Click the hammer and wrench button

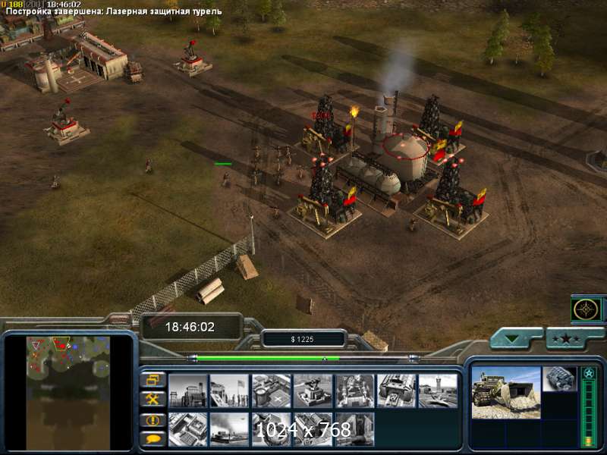click(x=153, y=399)
